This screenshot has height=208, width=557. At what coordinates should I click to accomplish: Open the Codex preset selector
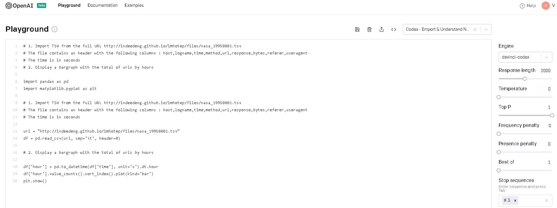point(447,29)
